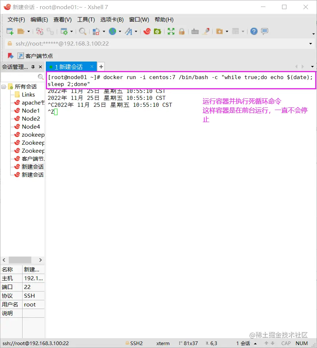This screenshot has height=348, width=317.
Task: Expand the Properties icon dropdown arrow
Action: [x=72, y=31]
